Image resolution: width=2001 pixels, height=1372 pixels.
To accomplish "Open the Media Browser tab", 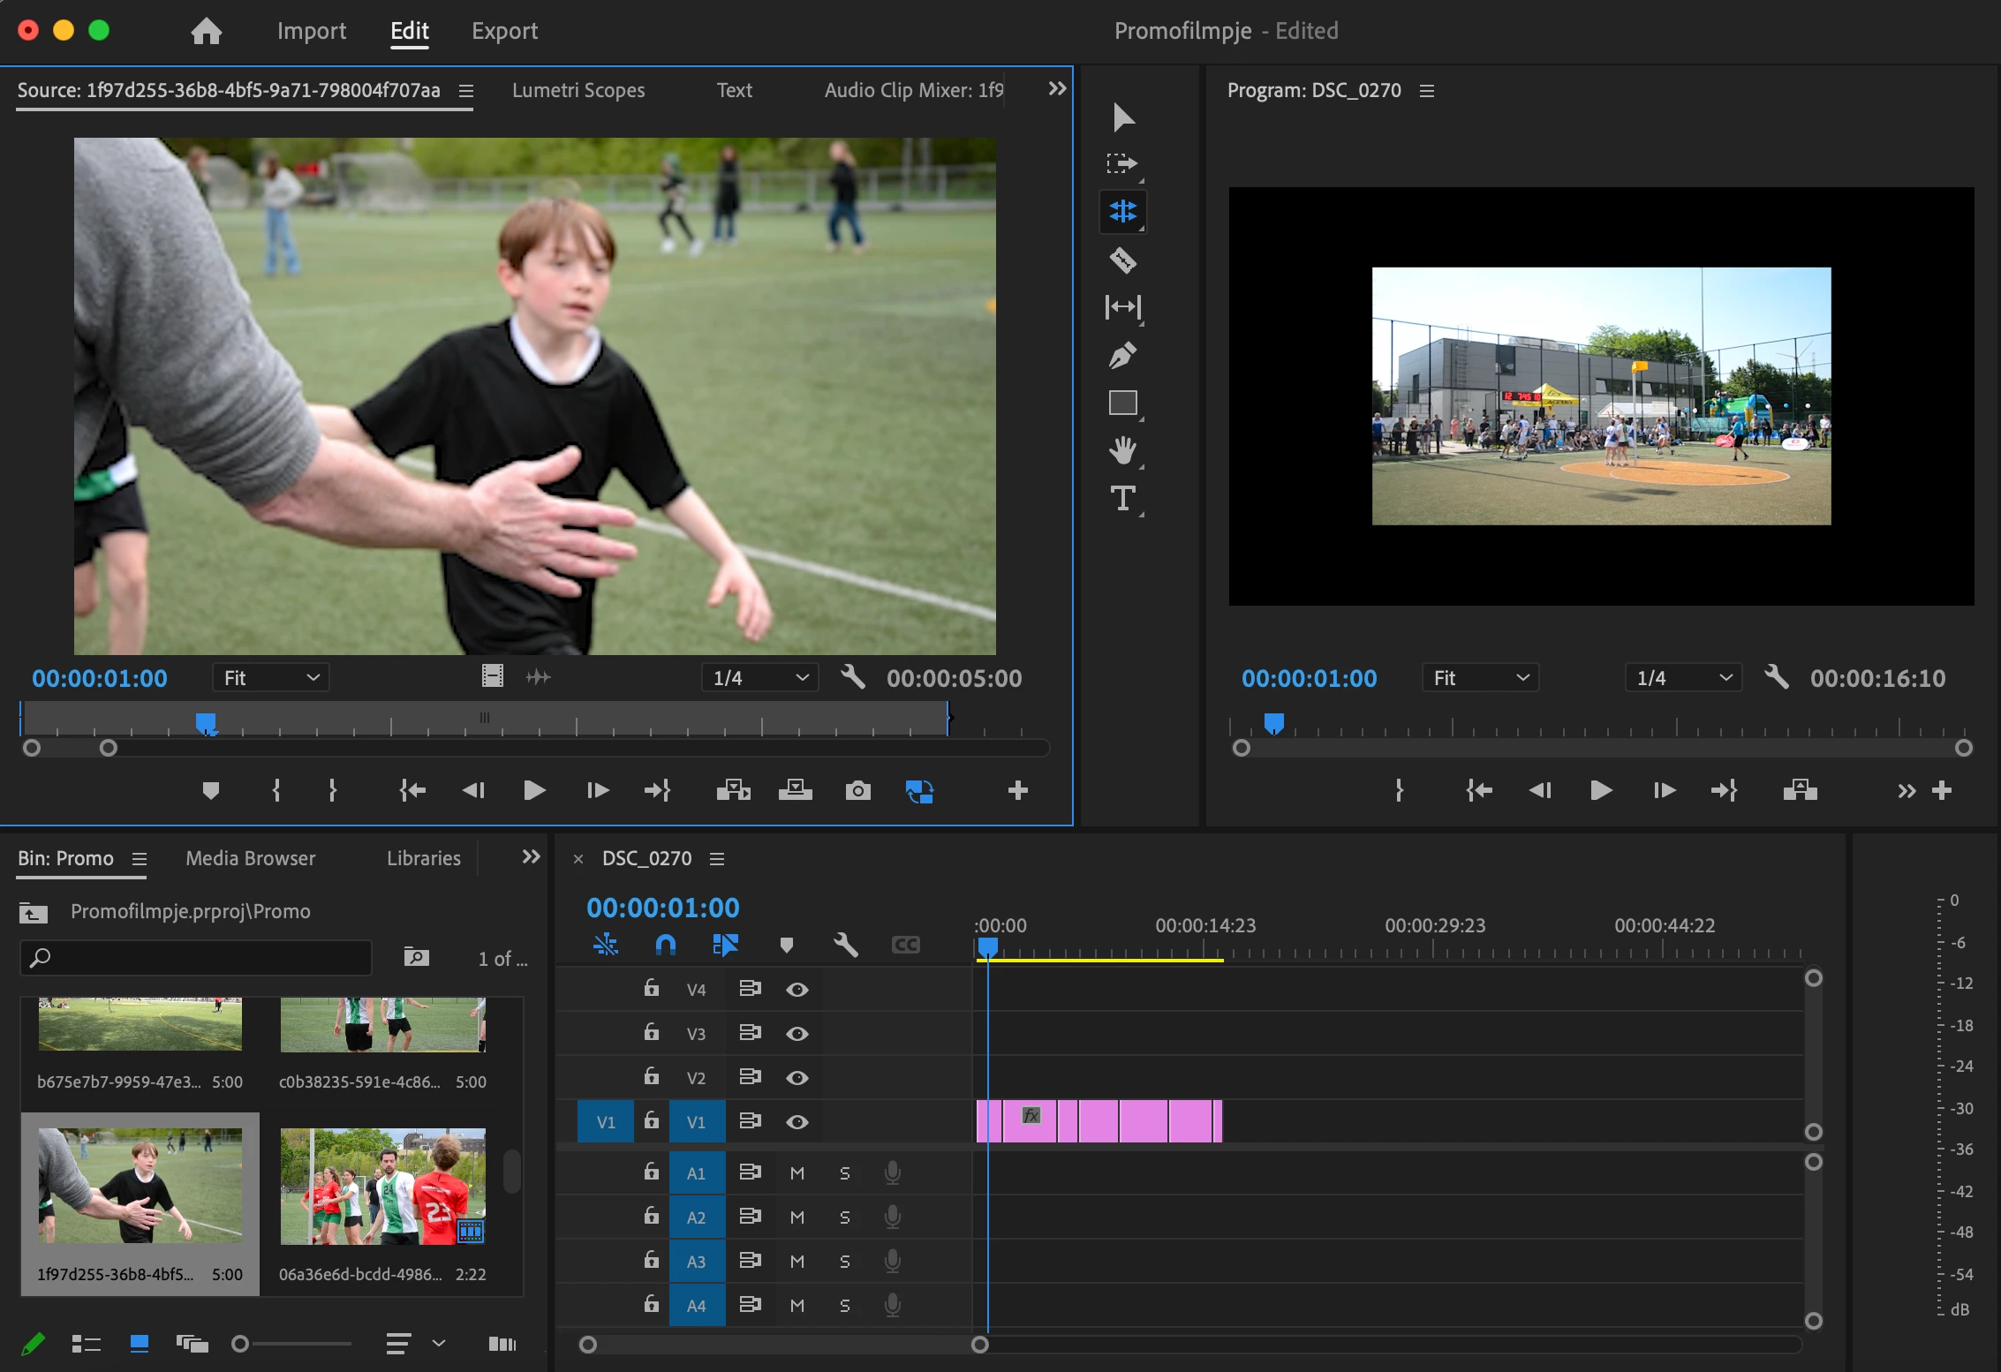I will 250,858.
